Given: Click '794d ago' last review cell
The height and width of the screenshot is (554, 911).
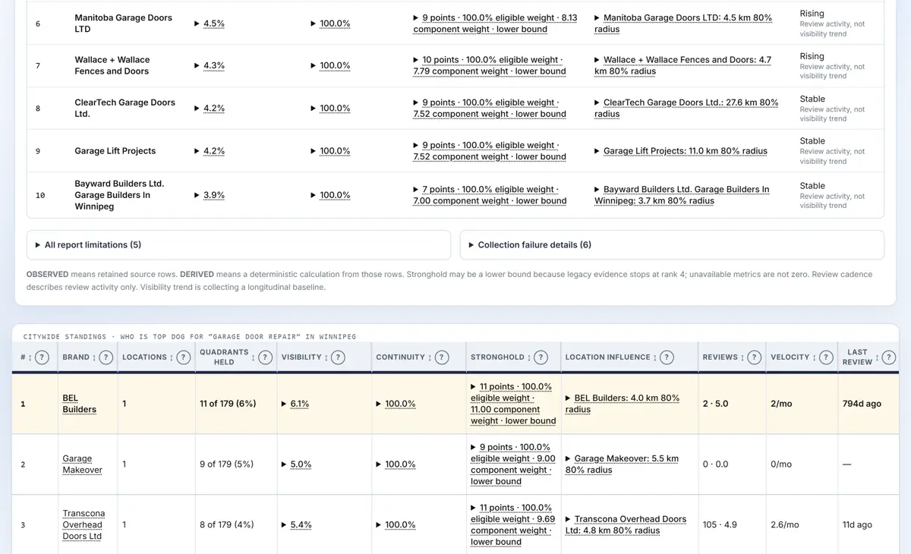Looking at the screenshot, I should click(x=862, y=404).
